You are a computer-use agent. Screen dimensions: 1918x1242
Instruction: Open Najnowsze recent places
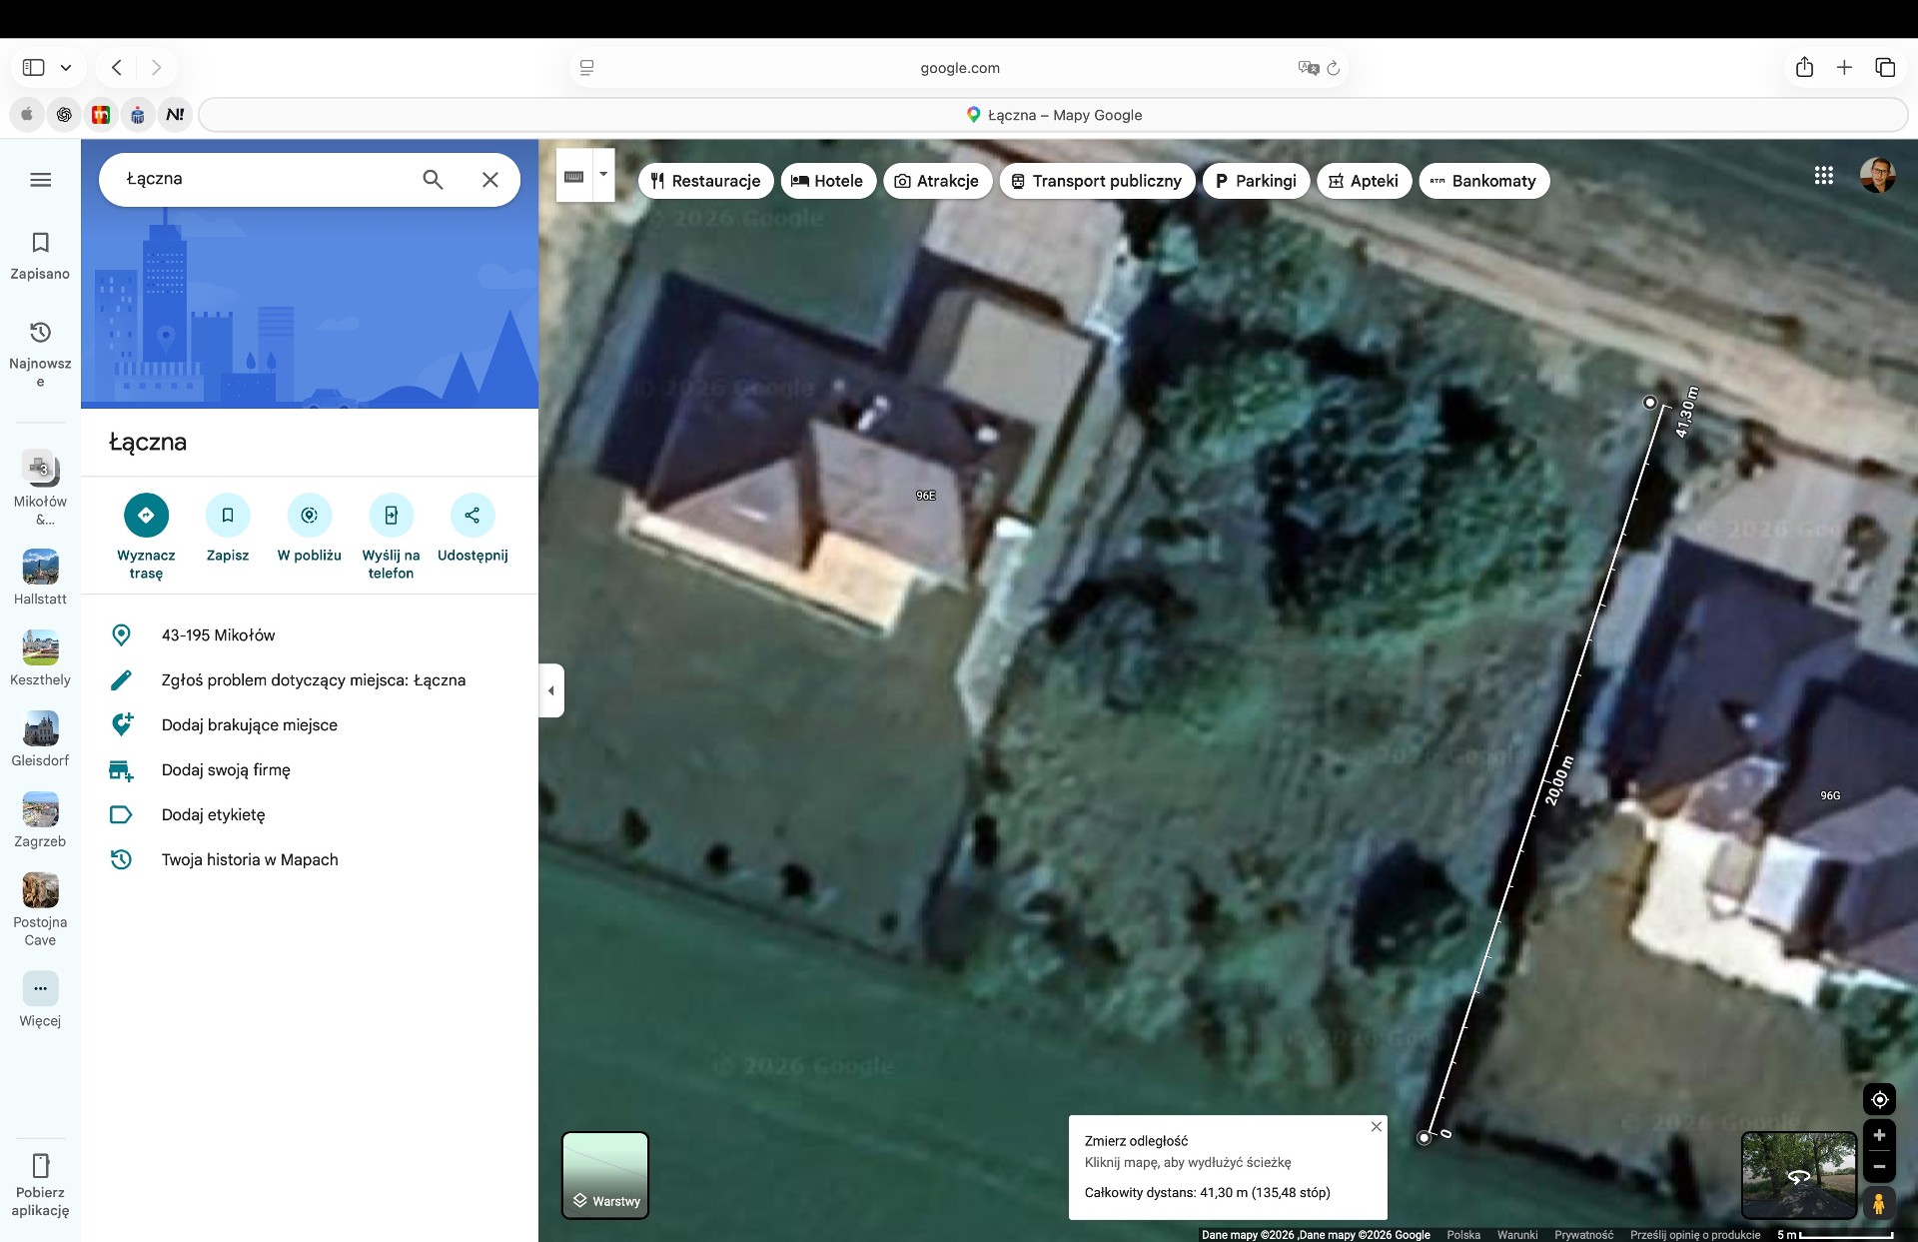[40, 354]
